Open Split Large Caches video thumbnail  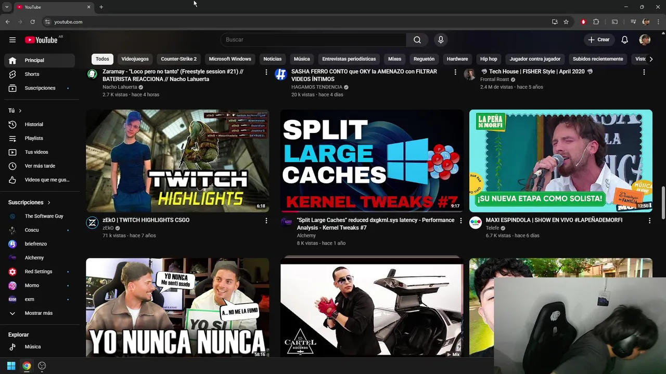click(x=372, y=161)
